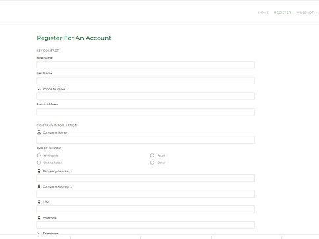The height and width of the screenshot is (239, 319).
Task: Click the E-mail Address label
Action: click(47, 105)
